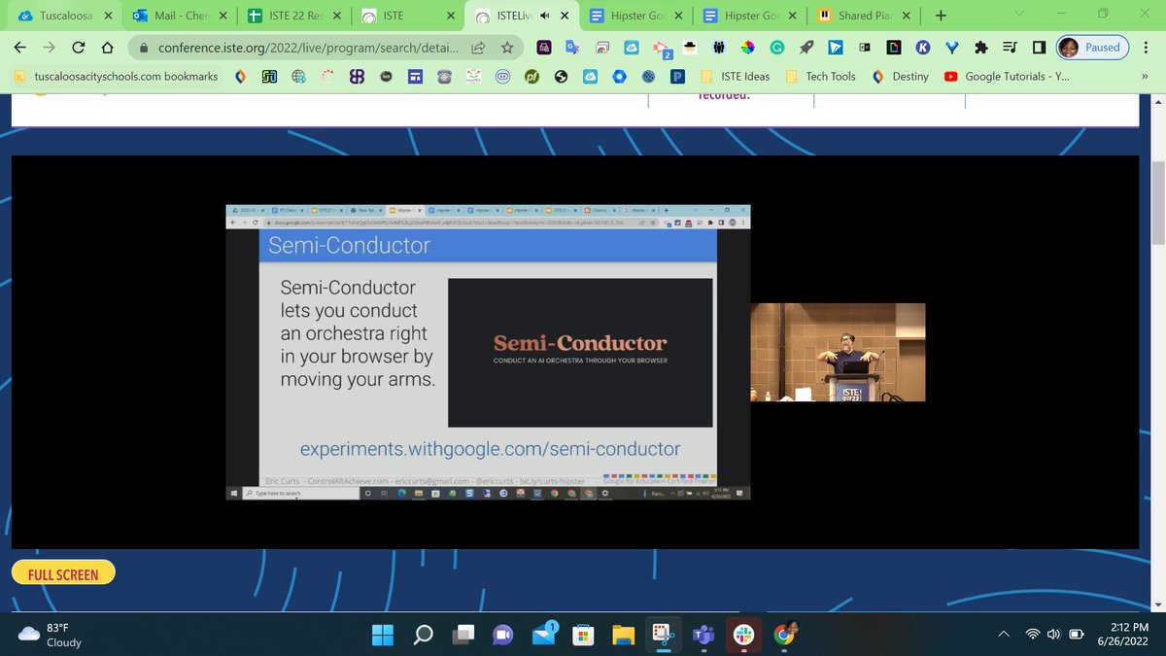
Task: Switch to the ISTE 22 Res spreadsheet tab
Action: (296, 16)
